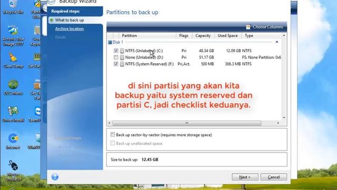Toggle Back up unallocated space checkbox
The image size is (337, 190).
(113, 143)
